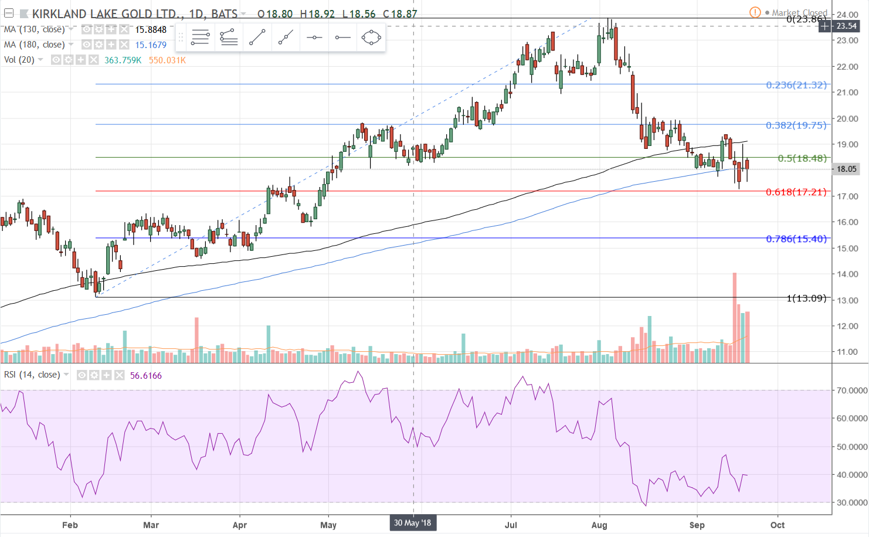
Task: Select the ellipse shape tool
Action: (x=371, y=38)
